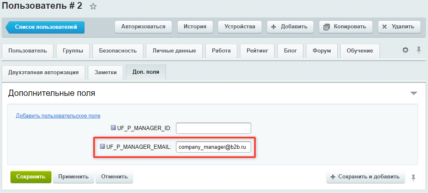The width and height of the screenshot is (428, 193).
Task: Open Устройства list
Action: tap(239, 27)
